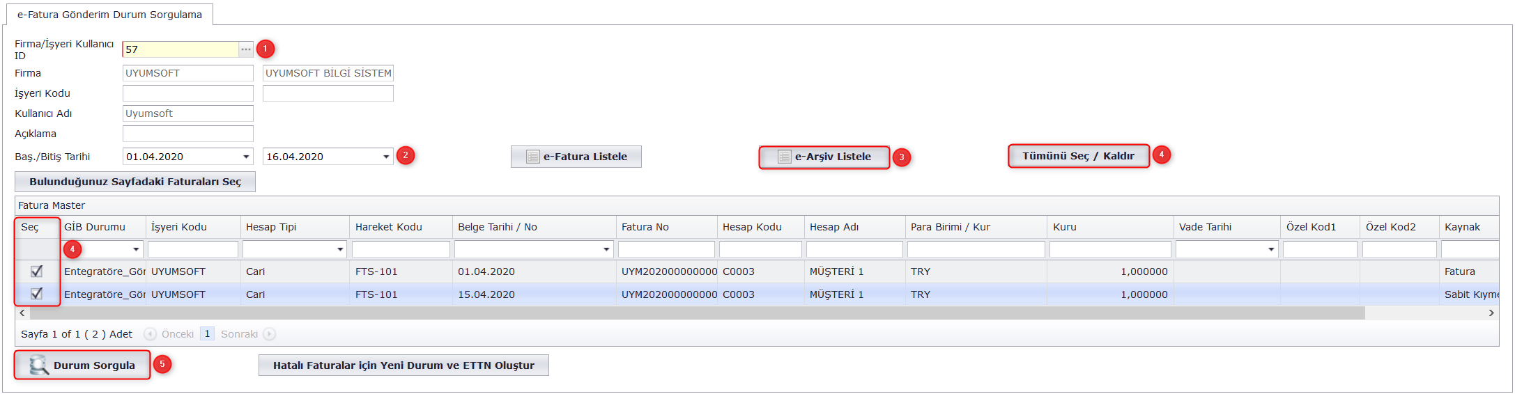Go to next page using Sonraki arrow
1515x394 pixels.
pyautogui.click(x=270, y=334)
